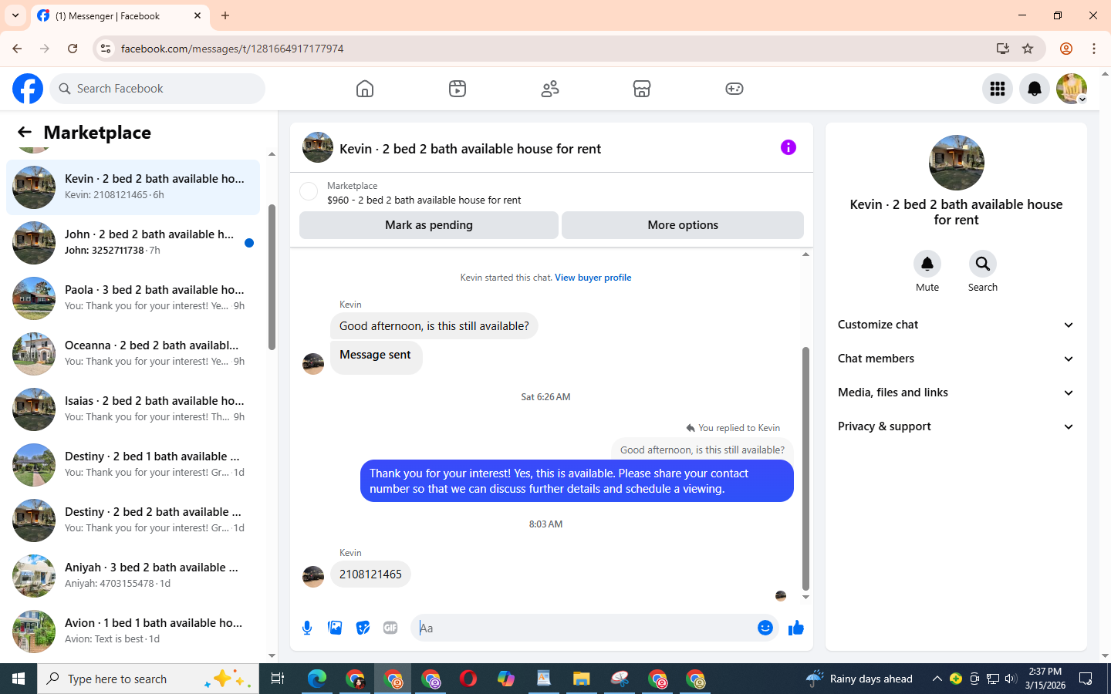Open Isaias 2 bed 2 bath conversation
1111x694 pixels.
point(133,409)
